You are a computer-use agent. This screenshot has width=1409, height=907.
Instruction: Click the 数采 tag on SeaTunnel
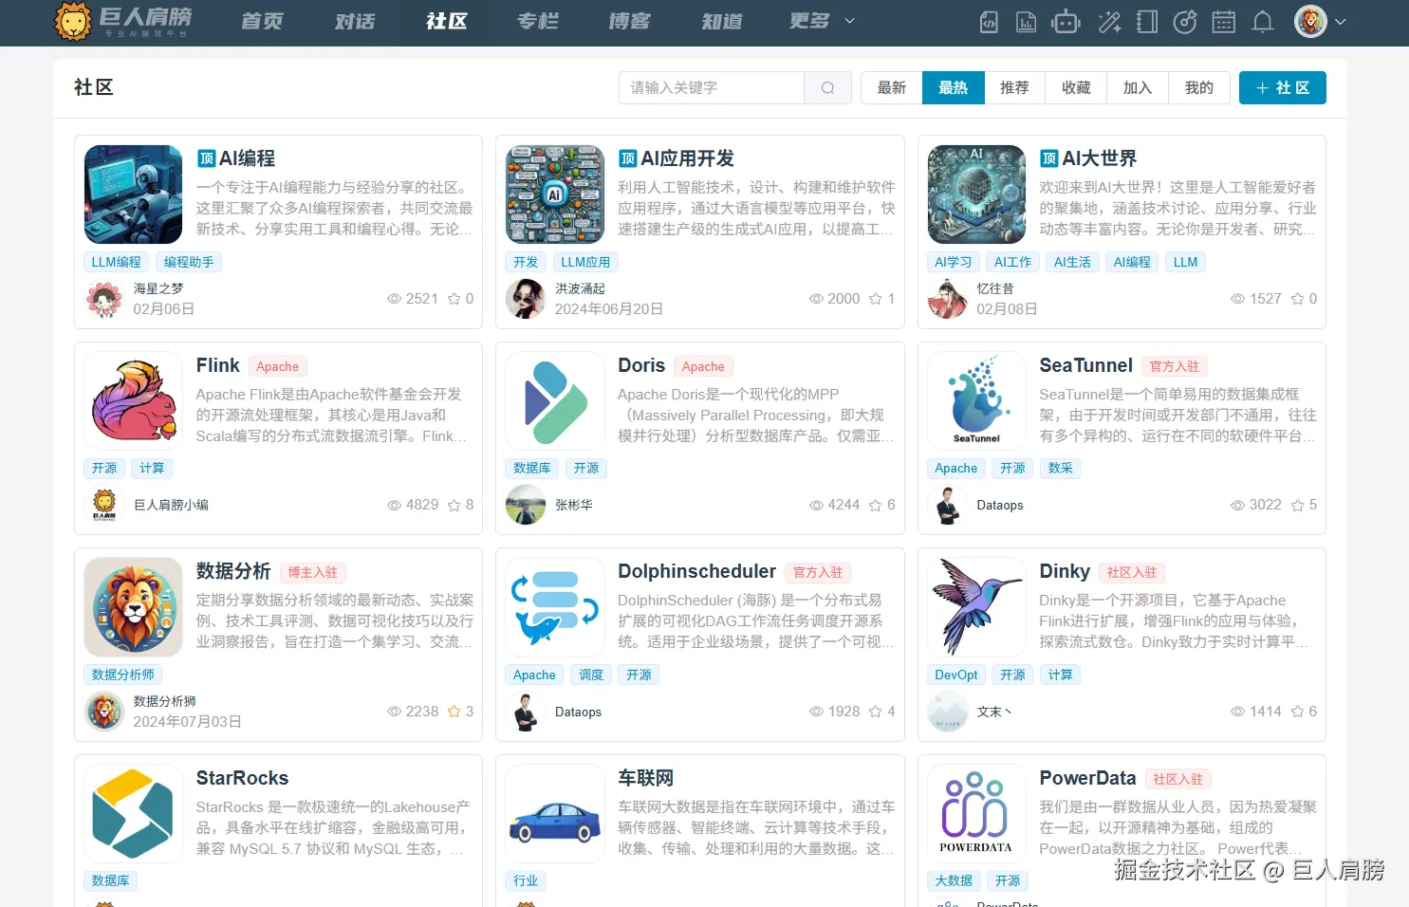click(x=1060, y=468)
